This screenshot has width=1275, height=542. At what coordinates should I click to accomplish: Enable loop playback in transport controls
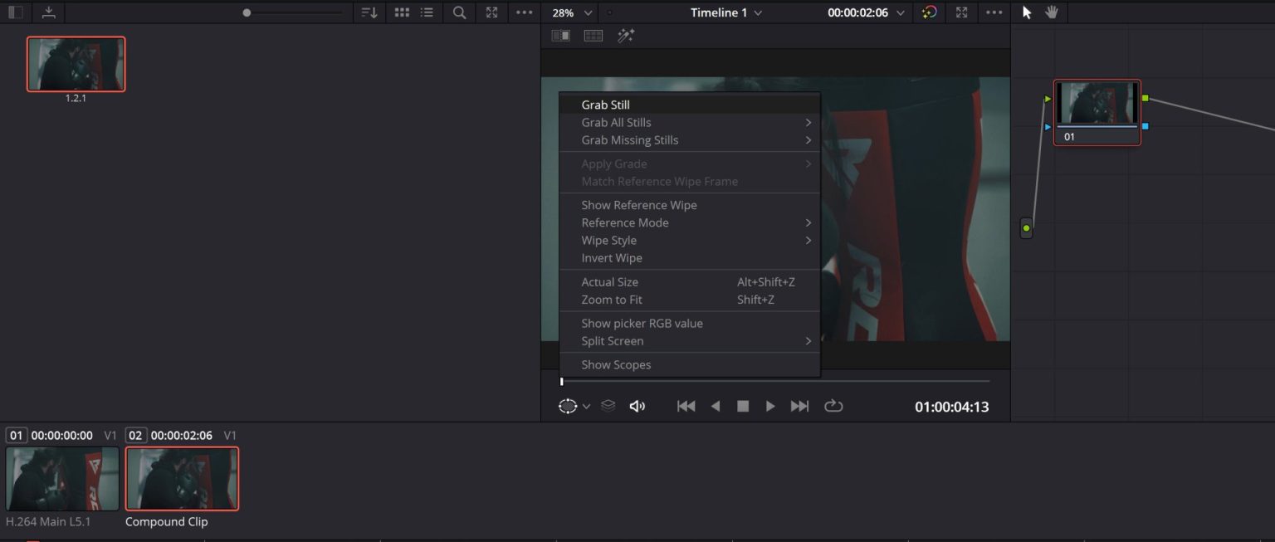pyautogui.click(x=834, y=406)
